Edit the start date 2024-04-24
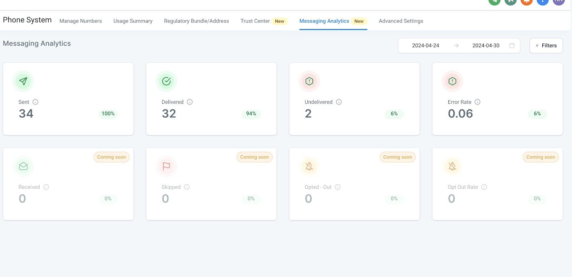 pyautogui.click(x=425, y=45)
